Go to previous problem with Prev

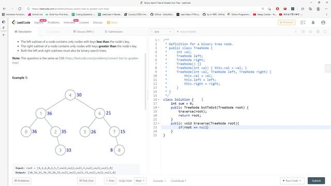[110, 181]
